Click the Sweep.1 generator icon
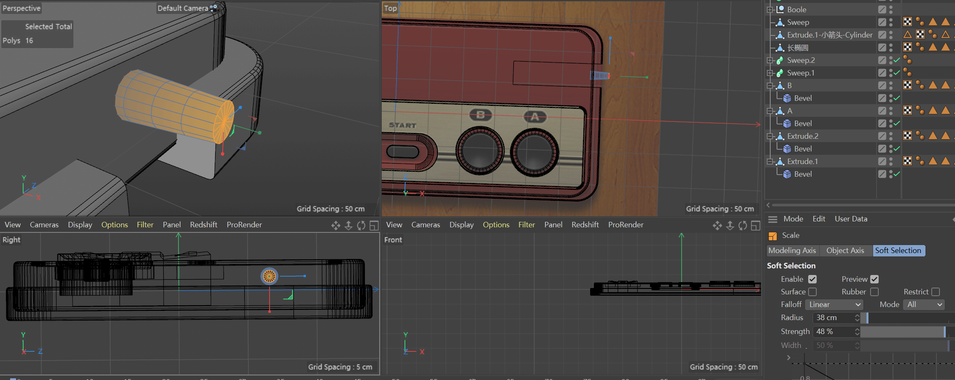This screenshot has height=380, width=955. (780, 73)
